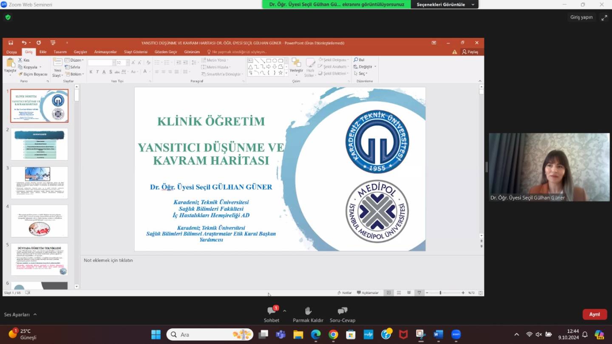This screenshot has width=612, height=344.
Task: Open the Geçişler ribbon tab
Action: 80,52
